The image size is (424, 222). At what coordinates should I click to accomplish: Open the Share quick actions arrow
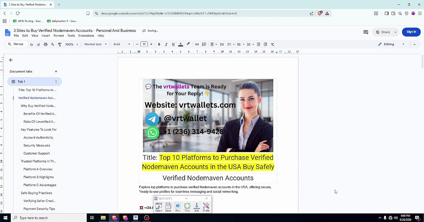click(x=396, y=32)
